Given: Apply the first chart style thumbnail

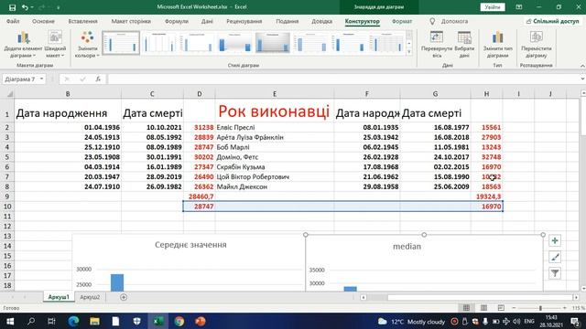Looking at the screenshot, I should coord(121,43).
